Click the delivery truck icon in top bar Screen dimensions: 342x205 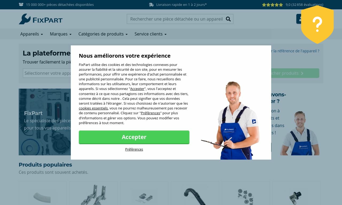pyautogui.click(x=151, y=5)
